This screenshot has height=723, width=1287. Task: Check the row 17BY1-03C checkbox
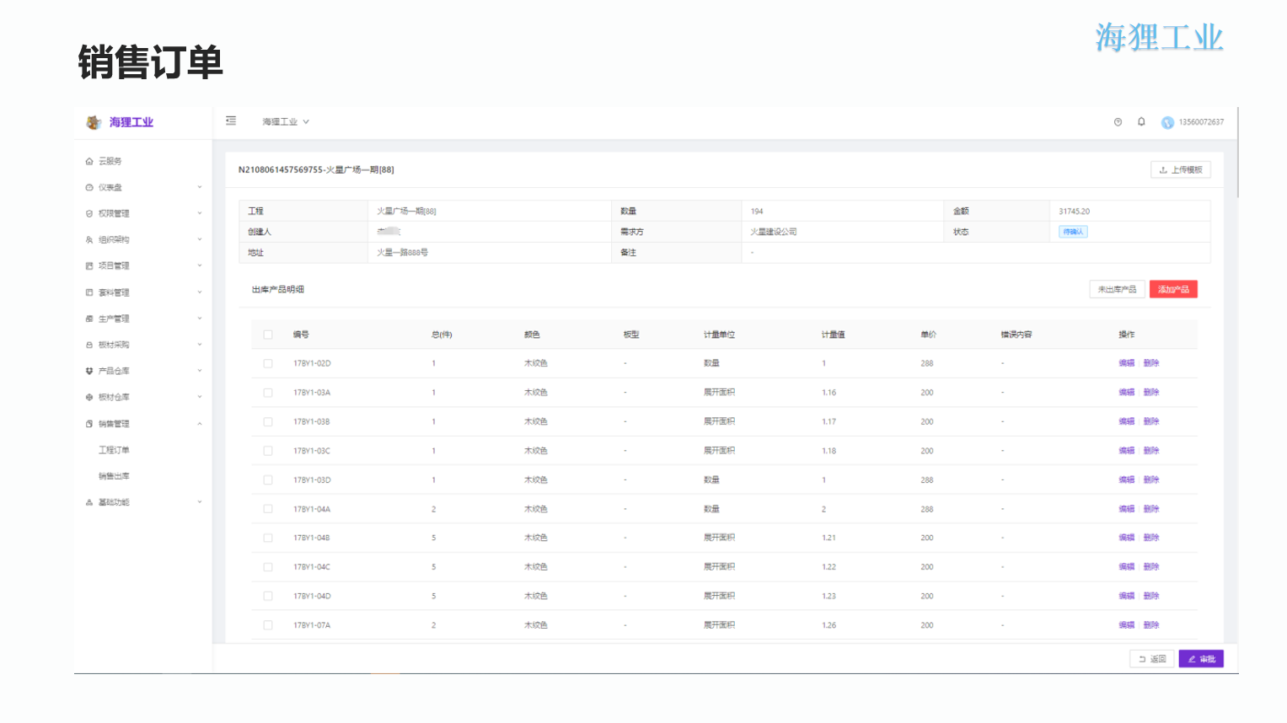click(x=268, y=451)
